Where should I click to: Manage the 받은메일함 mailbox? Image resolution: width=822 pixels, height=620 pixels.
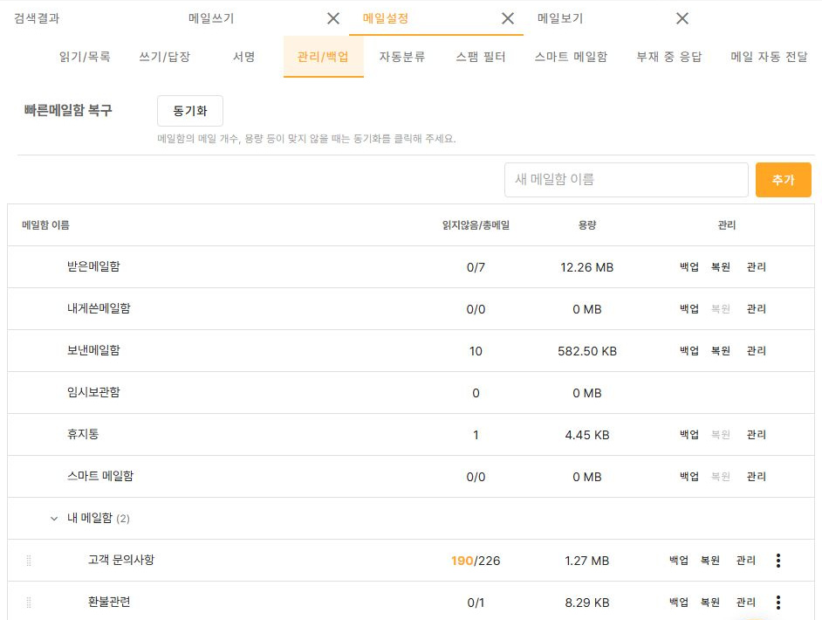coord(756,267)
